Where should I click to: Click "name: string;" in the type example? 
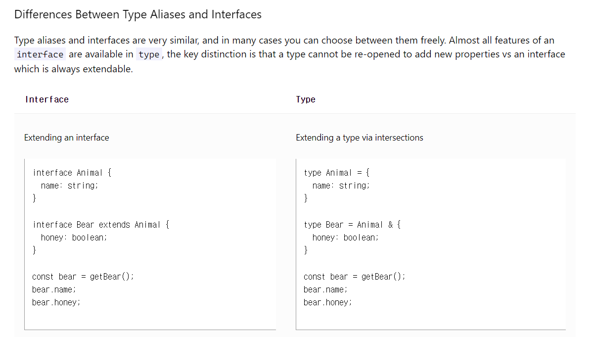tap(341, 186)
